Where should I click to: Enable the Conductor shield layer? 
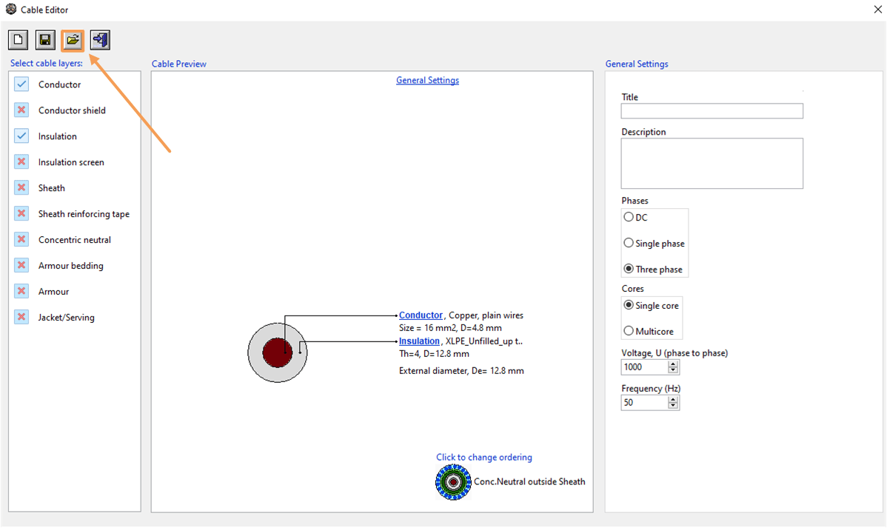pos(21,110)
